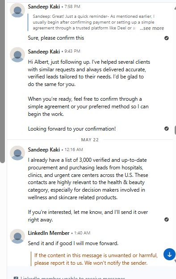The height and width of the screenshot is (279, 176).
Task: Open the Sandeep Kaki name link at 12:16 AM
Action: tap(44, 150)
